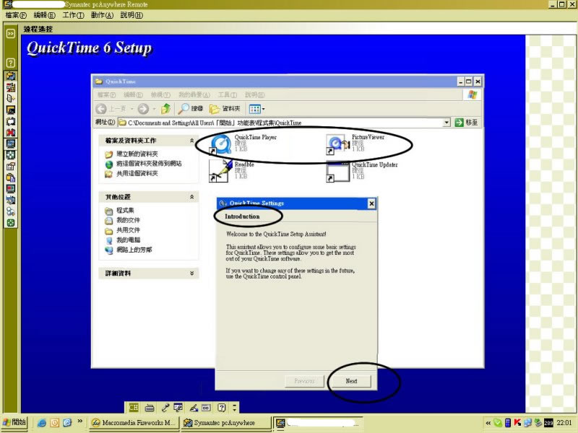Click the green forward arrow in Explorer toolbar
Image resolution: width=578 pixels, height=433 pixels.
pos(143,109)
